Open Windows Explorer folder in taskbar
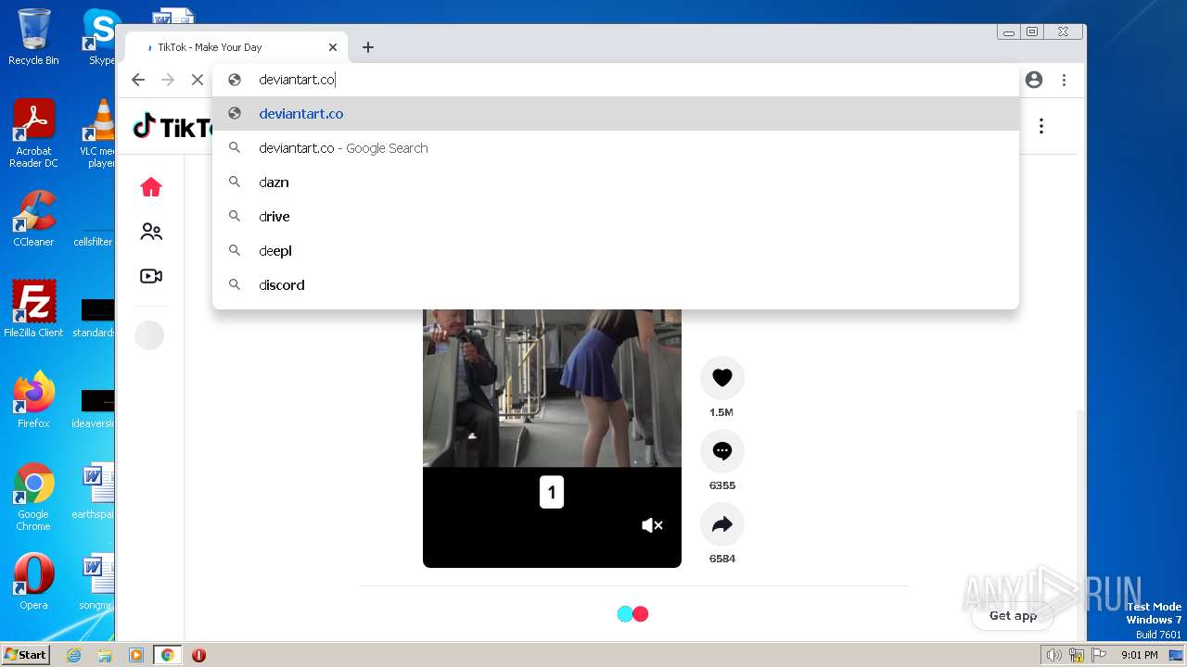Image resolution: width=1187 pixels, height=667 pixels. (105, 655)
